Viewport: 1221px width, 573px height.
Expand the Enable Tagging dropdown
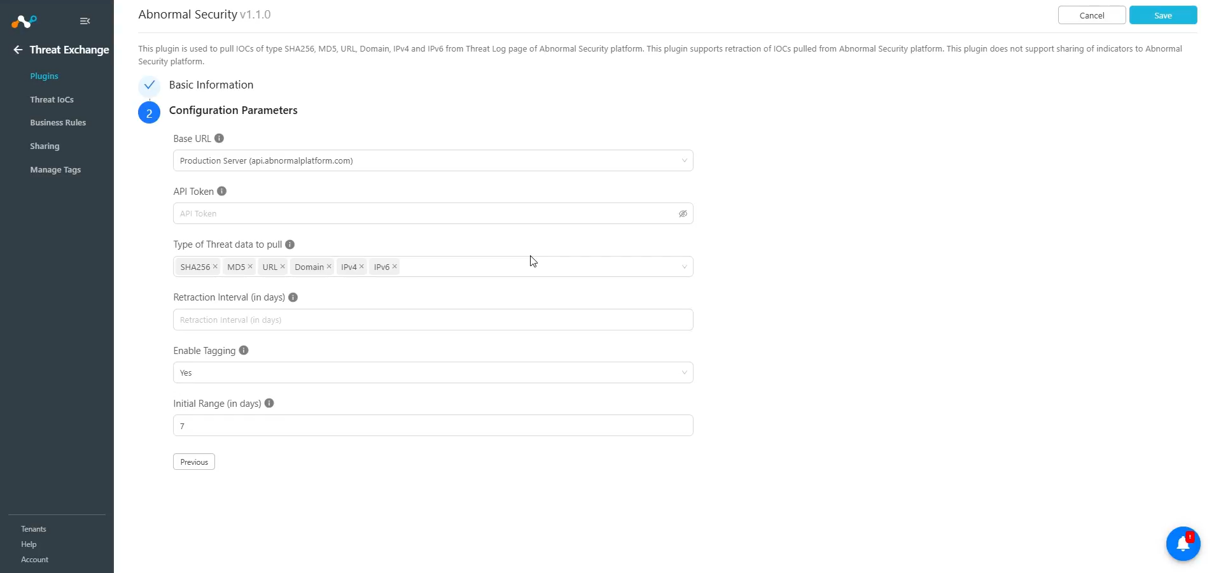[x=433, y=372]
